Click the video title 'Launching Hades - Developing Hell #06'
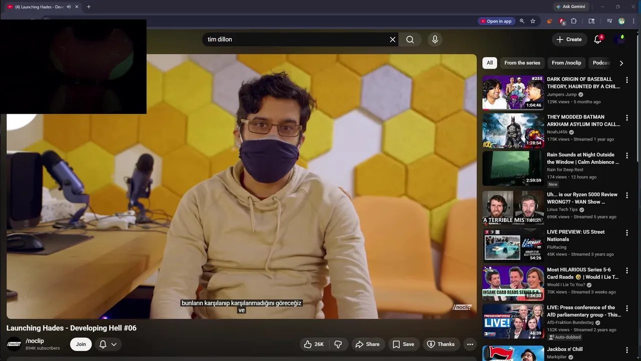This screenshot has height=361, width=641. [72, 328]
